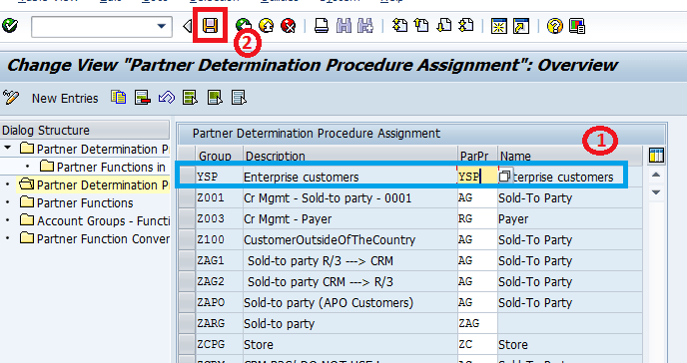Select the ZAG1 row selector
This screenshot has width=687, height=363.
point(187,260)
